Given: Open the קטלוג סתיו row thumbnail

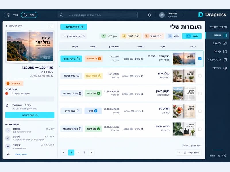Looking at the screenshot, I should click(x=184, y=76).
